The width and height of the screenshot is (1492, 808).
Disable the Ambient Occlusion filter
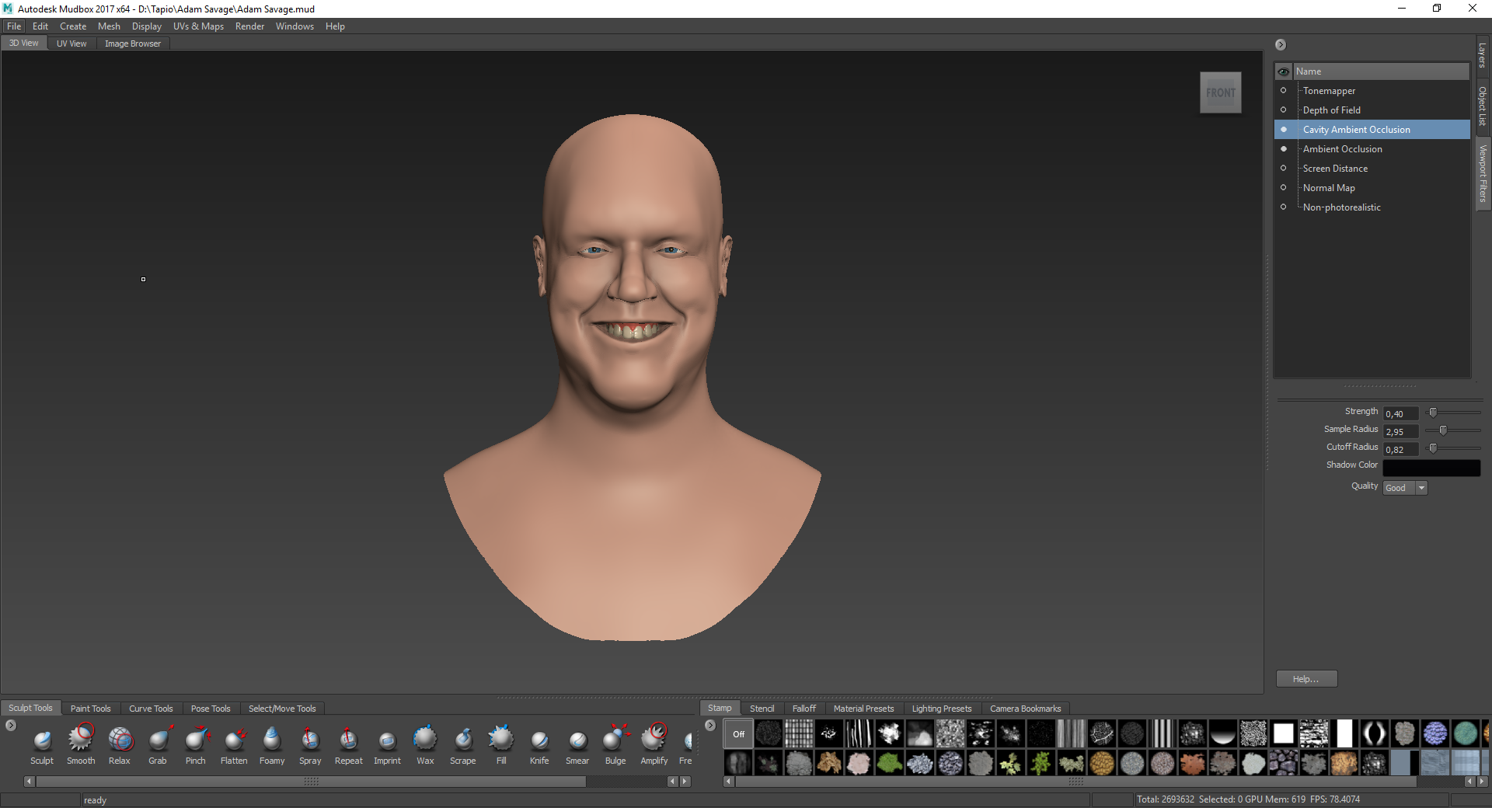tap(1283, 149)
